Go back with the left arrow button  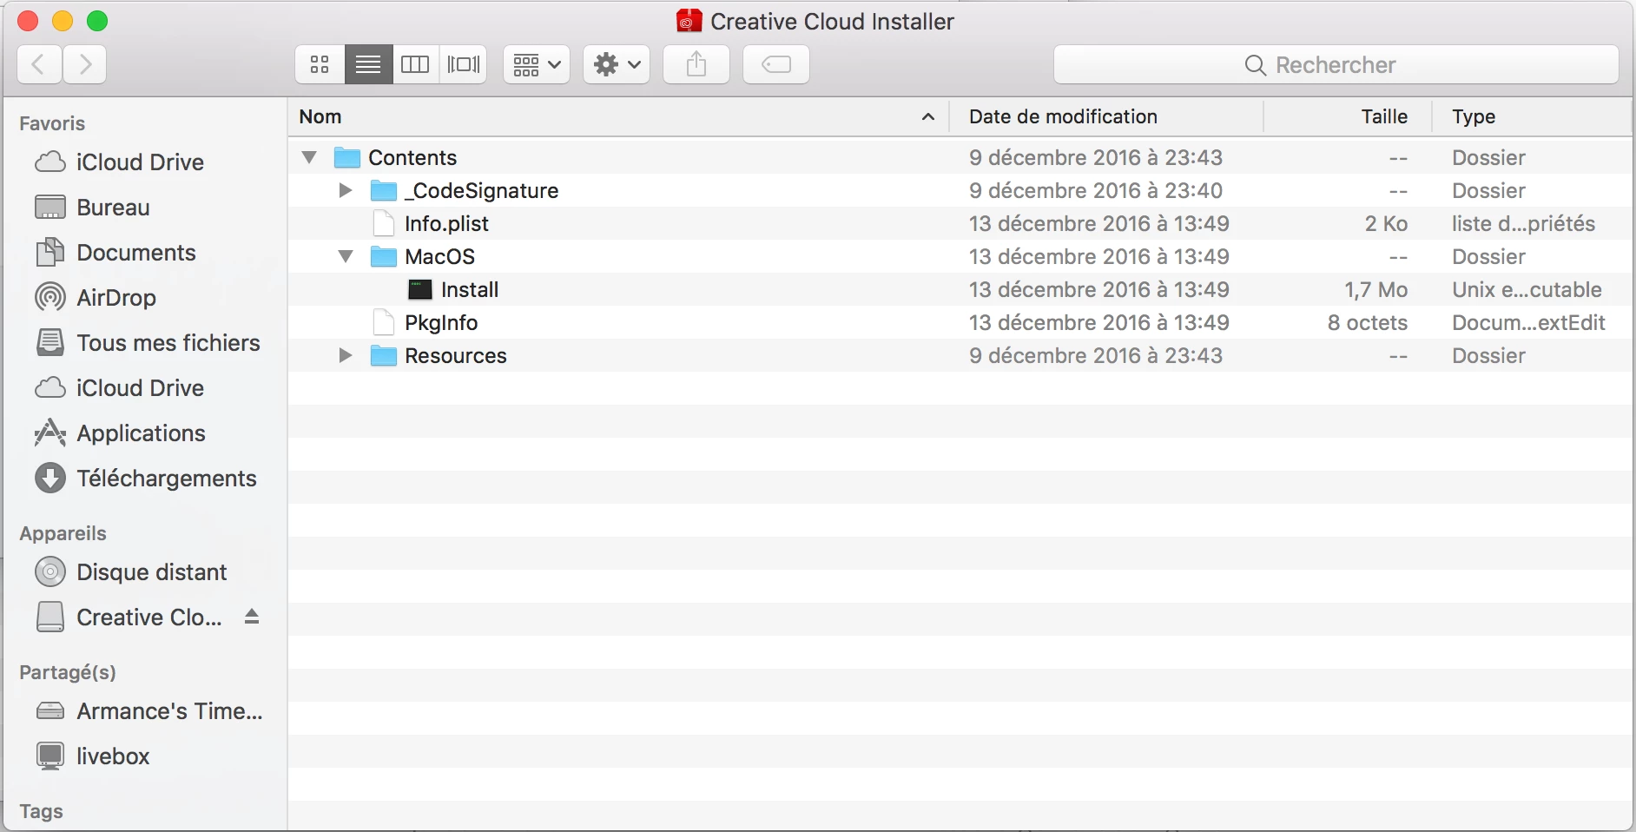[x=39, y=64]
